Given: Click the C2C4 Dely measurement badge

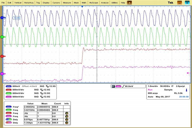Looking at the screenshot, I should [x=9, y=123].
